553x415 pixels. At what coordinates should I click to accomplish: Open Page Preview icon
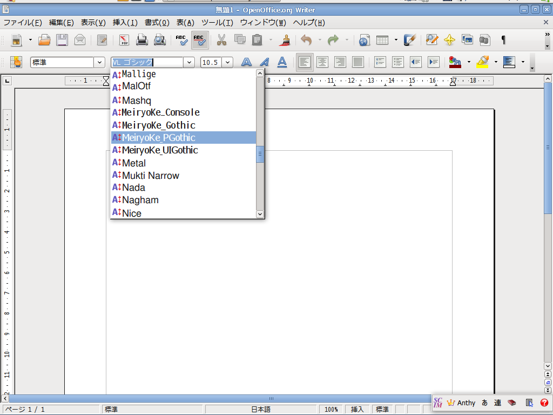pyautogui.click(x=160, y=40)
